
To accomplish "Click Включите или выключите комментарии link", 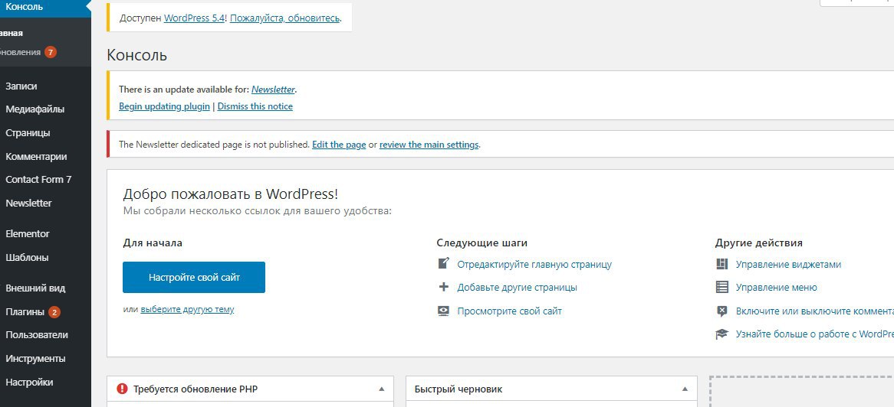I will point(815,311).
